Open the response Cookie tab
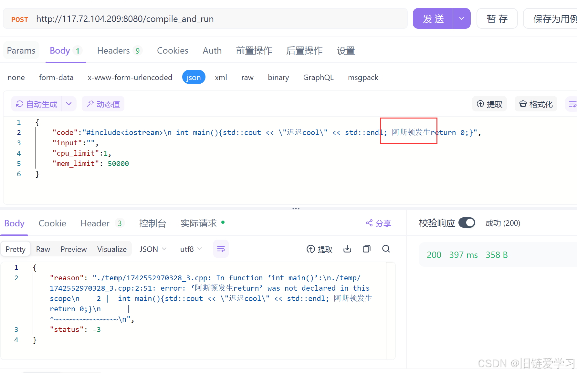Screen dimensions: 577x373 pos(52,223)
